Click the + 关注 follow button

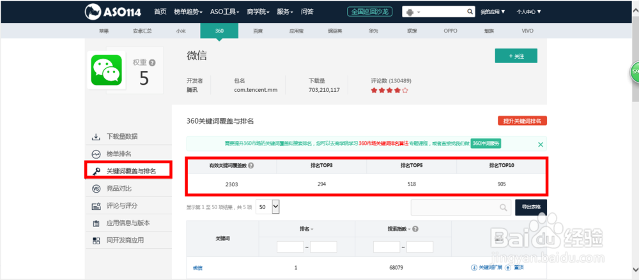point(516,56)
